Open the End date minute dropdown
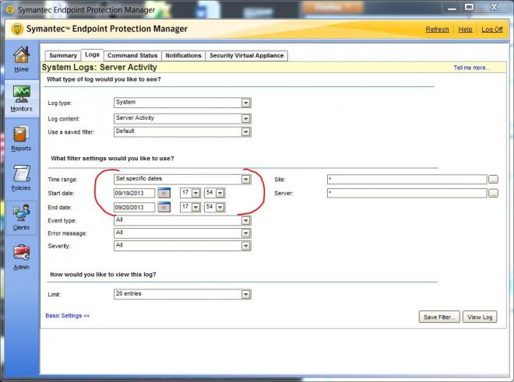The width and height of the screenshot is (514, 382). pos(220,207)
